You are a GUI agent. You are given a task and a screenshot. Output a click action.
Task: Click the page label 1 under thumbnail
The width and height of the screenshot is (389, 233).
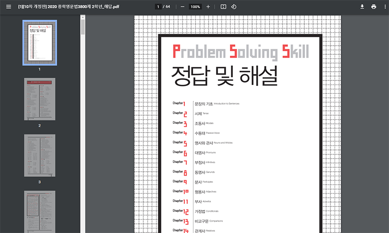39,69
